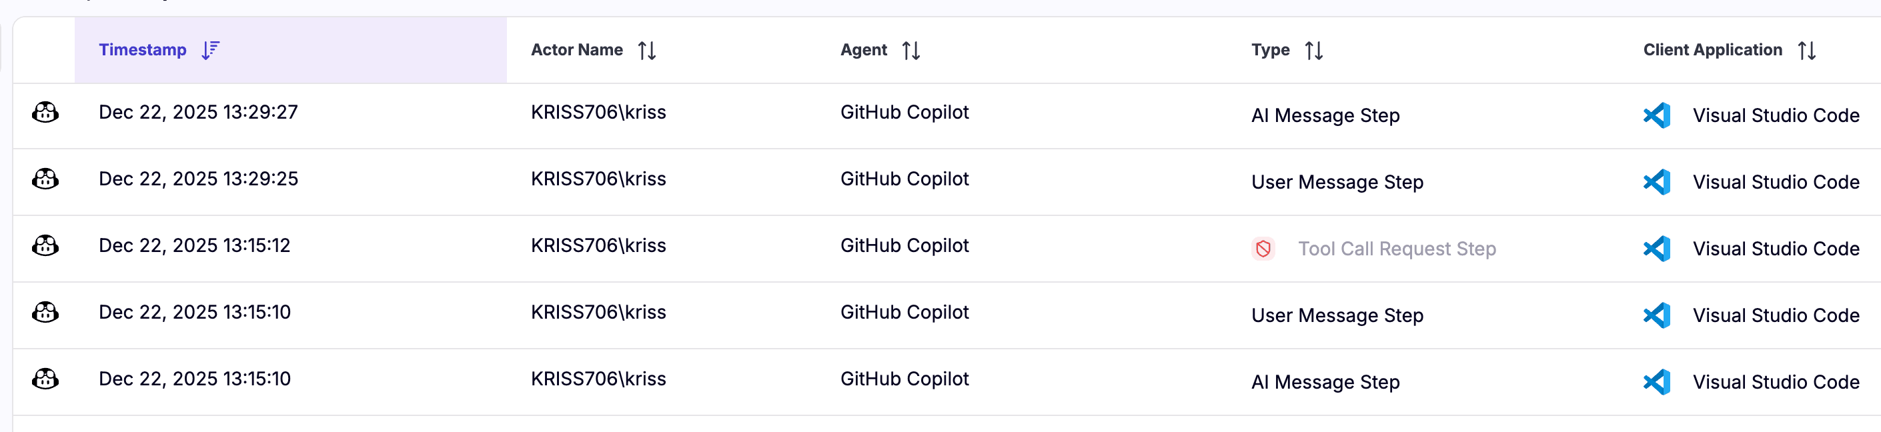Click the Actor Name column header label

(576, 49)
